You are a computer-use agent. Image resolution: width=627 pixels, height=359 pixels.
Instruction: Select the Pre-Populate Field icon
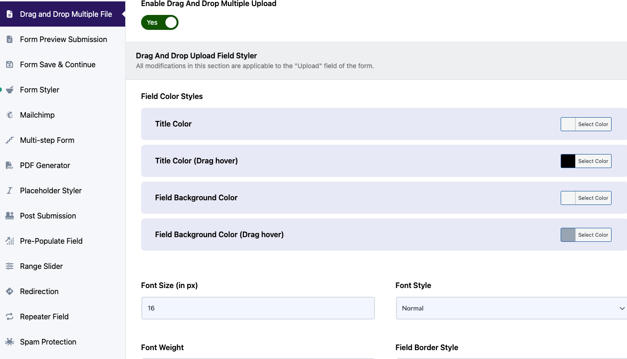[9, 241]
